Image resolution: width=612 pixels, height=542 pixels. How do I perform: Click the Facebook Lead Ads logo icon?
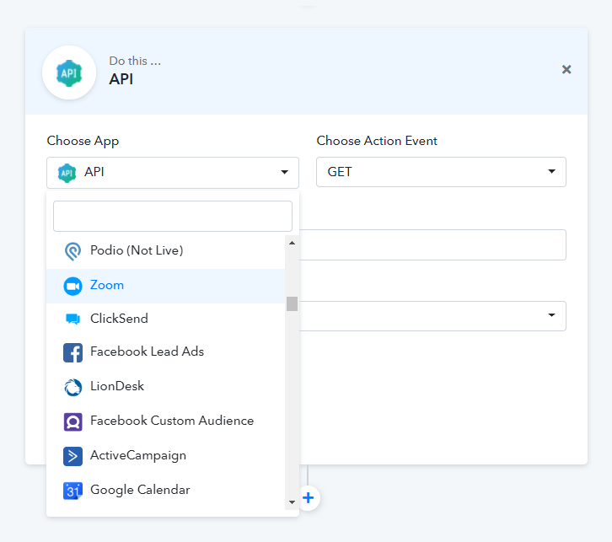coord(72,352)
